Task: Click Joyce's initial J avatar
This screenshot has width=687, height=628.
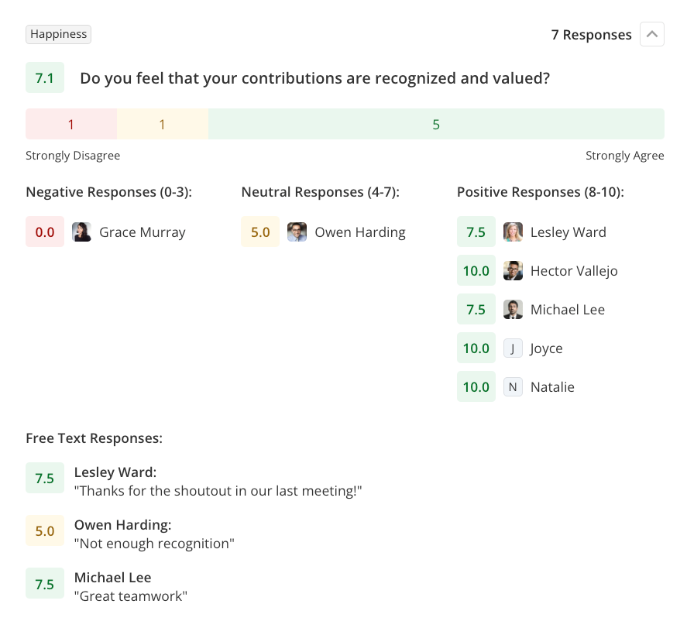Action: pyautogui.click(x=513, y=348)
